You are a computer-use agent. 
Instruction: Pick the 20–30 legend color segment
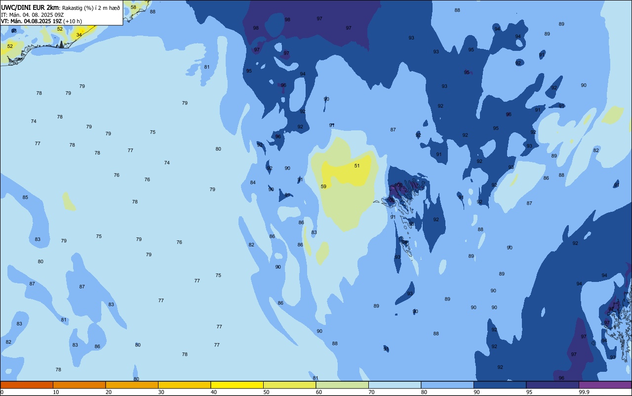132,385
